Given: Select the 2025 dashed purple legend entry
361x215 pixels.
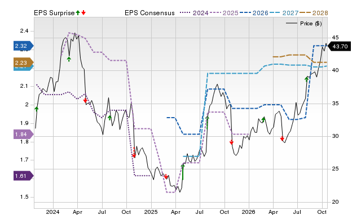Looking at the screenshot, I should (x=224, y=13).
